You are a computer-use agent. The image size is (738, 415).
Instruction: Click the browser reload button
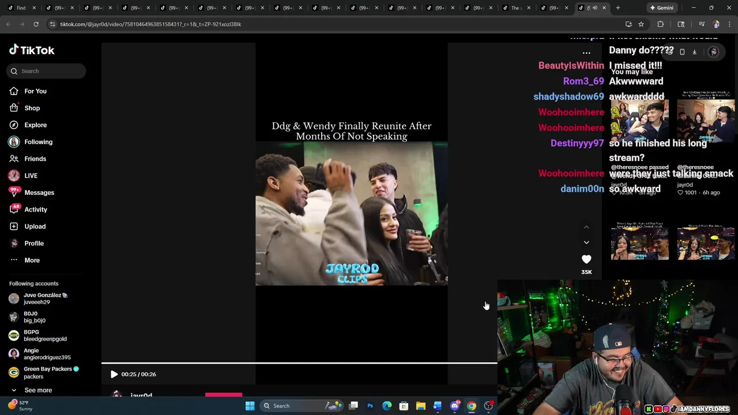pyautogui.click(x=36, y=24)
